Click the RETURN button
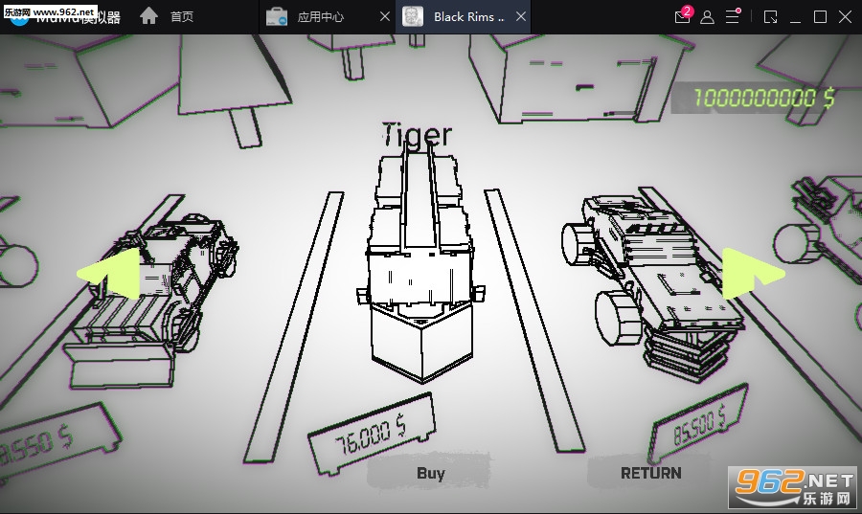This screenshot has width=862, height=514. point(651,473)
